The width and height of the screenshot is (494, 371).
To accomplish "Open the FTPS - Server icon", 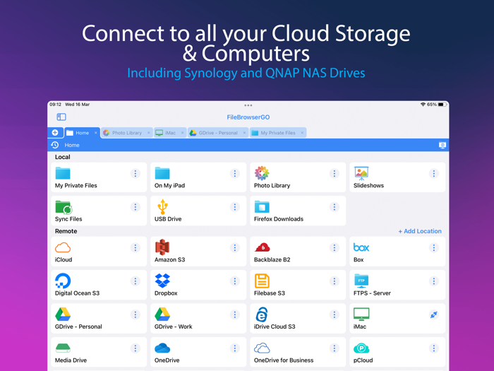I will (361, 281).
